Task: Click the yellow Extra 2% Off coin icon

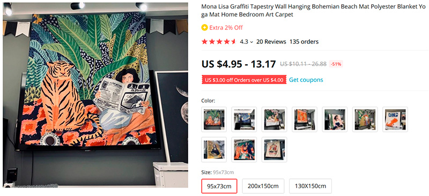Action: (x=204, y=27)
